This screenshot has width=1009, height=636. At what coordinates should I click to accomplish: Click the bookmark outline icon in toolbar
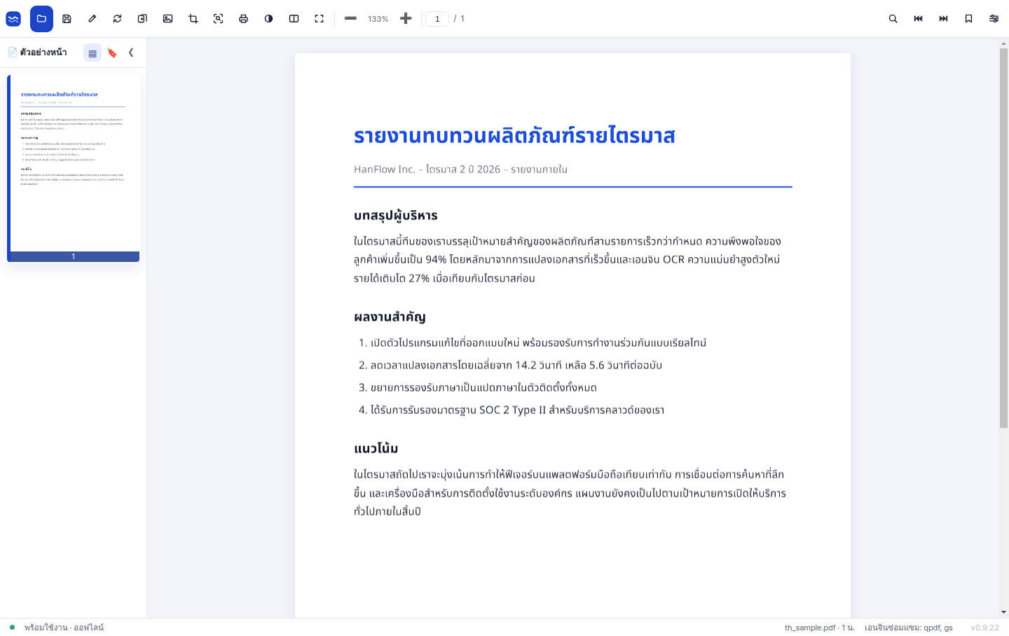click(x=968, y=19)
